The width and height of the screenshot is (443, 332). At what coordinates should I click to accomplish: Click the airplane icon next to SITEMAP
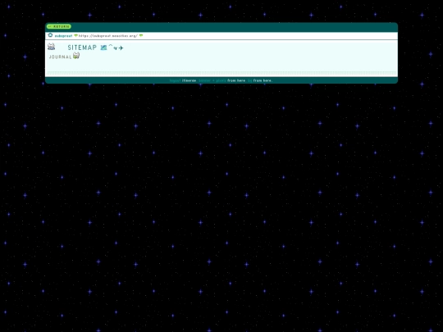click(121, 48)
